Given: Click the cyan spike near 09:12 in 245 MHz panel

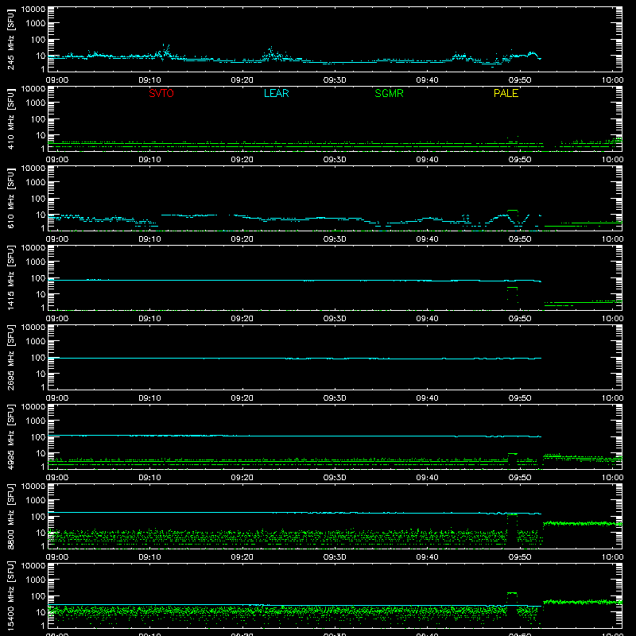Looking at the screenshot, I should pyautogui.click(x=165, y=52).
